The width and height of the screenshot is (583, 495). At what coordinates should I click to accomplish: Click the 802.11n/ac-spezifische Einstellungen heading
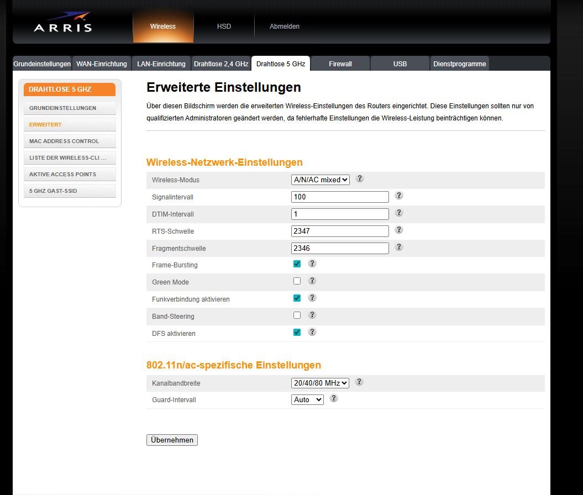tap(234, 365)
